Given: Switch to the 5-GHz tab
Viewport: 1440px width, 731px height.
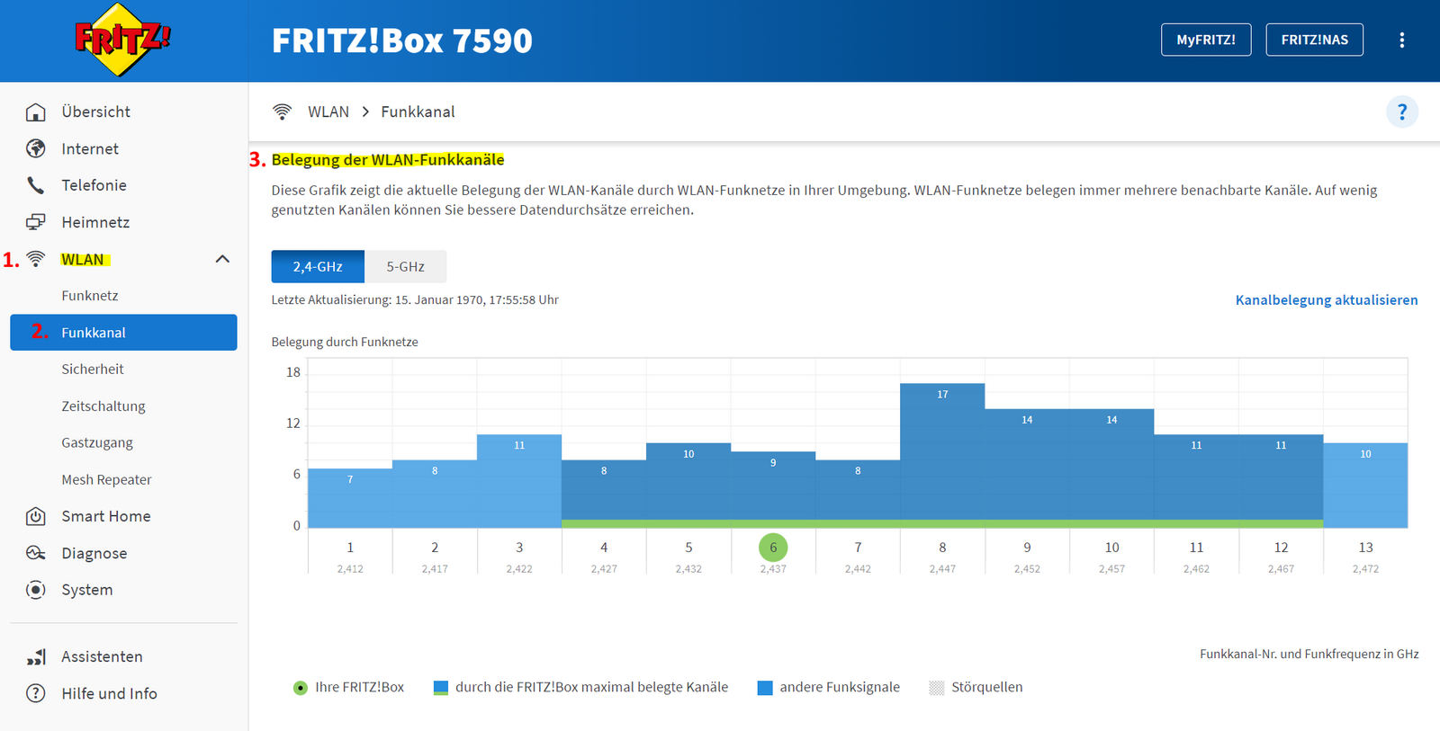Looking at the screenshot, I should (x=405, y=266).
